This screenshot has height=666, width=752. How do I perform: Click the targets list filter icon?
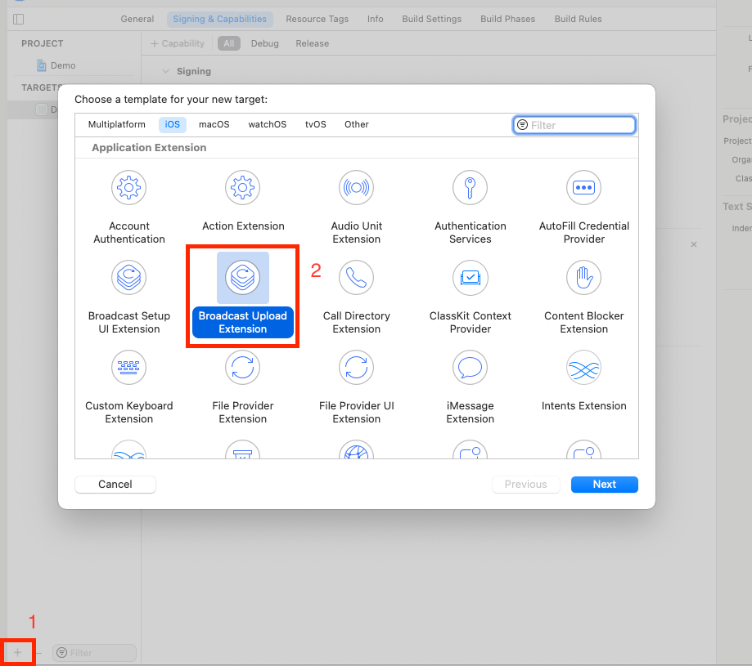[62, 653]
